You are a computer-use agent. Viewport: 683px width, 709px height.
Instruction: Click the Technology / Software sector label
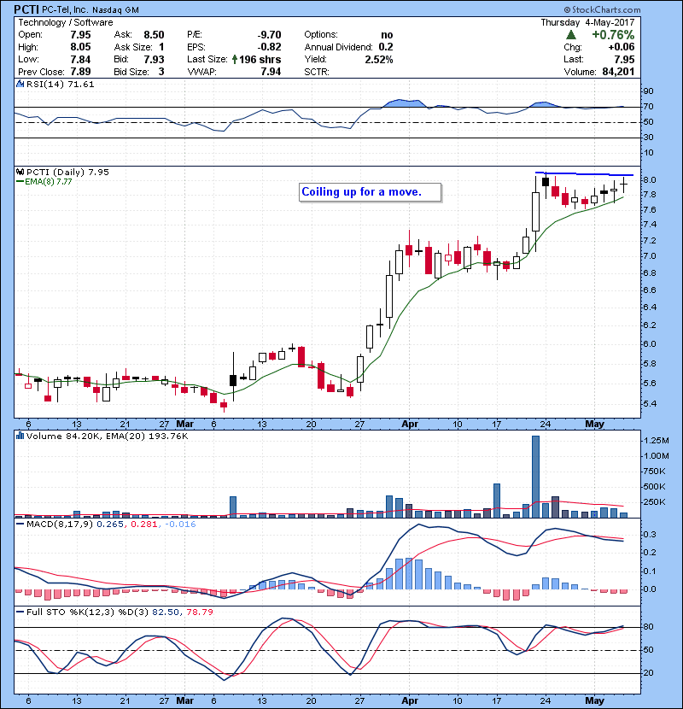pos(66,22)
